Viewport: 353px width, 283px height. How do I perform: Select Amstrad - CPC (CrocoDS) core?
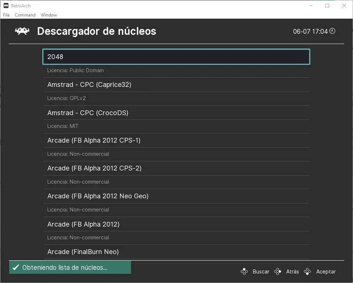coord(176,113)
